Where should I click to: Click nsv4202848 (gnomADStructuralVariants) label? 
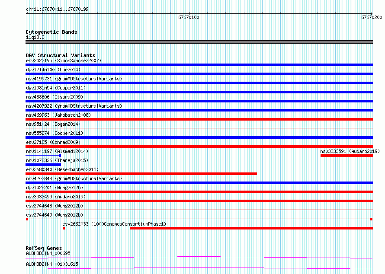[x=74, y=178]
